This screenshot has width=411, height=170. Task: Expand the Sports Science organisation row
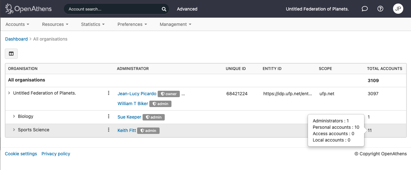[14, 130]
